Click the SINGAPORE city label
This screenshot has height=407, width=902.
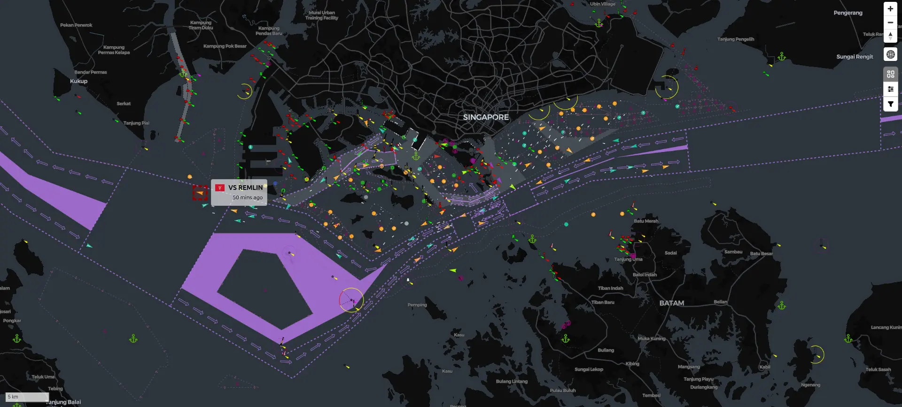click(x=486, y=117)
